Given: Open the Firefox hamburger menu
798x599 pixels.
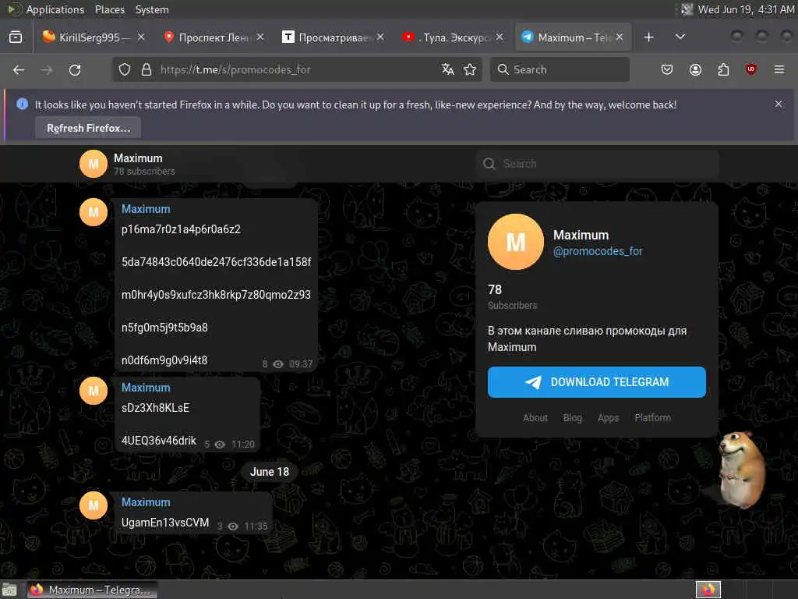Looking at the screenshot, I should [779, 69].
